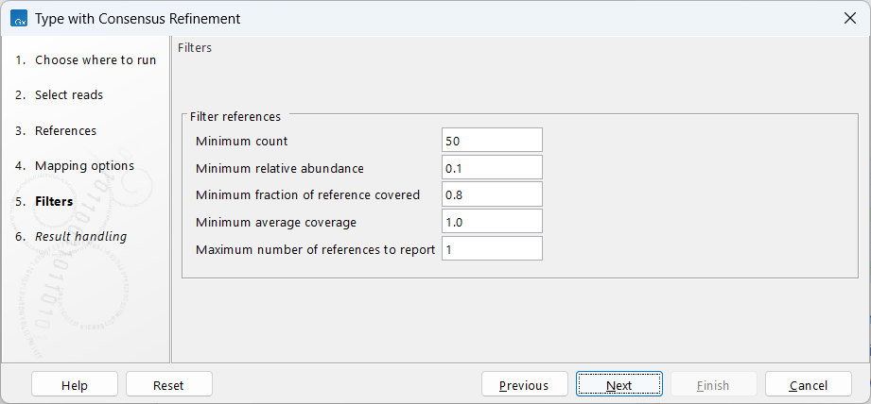Open the Help button
Screen dimensions: 871x404
(x=75, y=385)
